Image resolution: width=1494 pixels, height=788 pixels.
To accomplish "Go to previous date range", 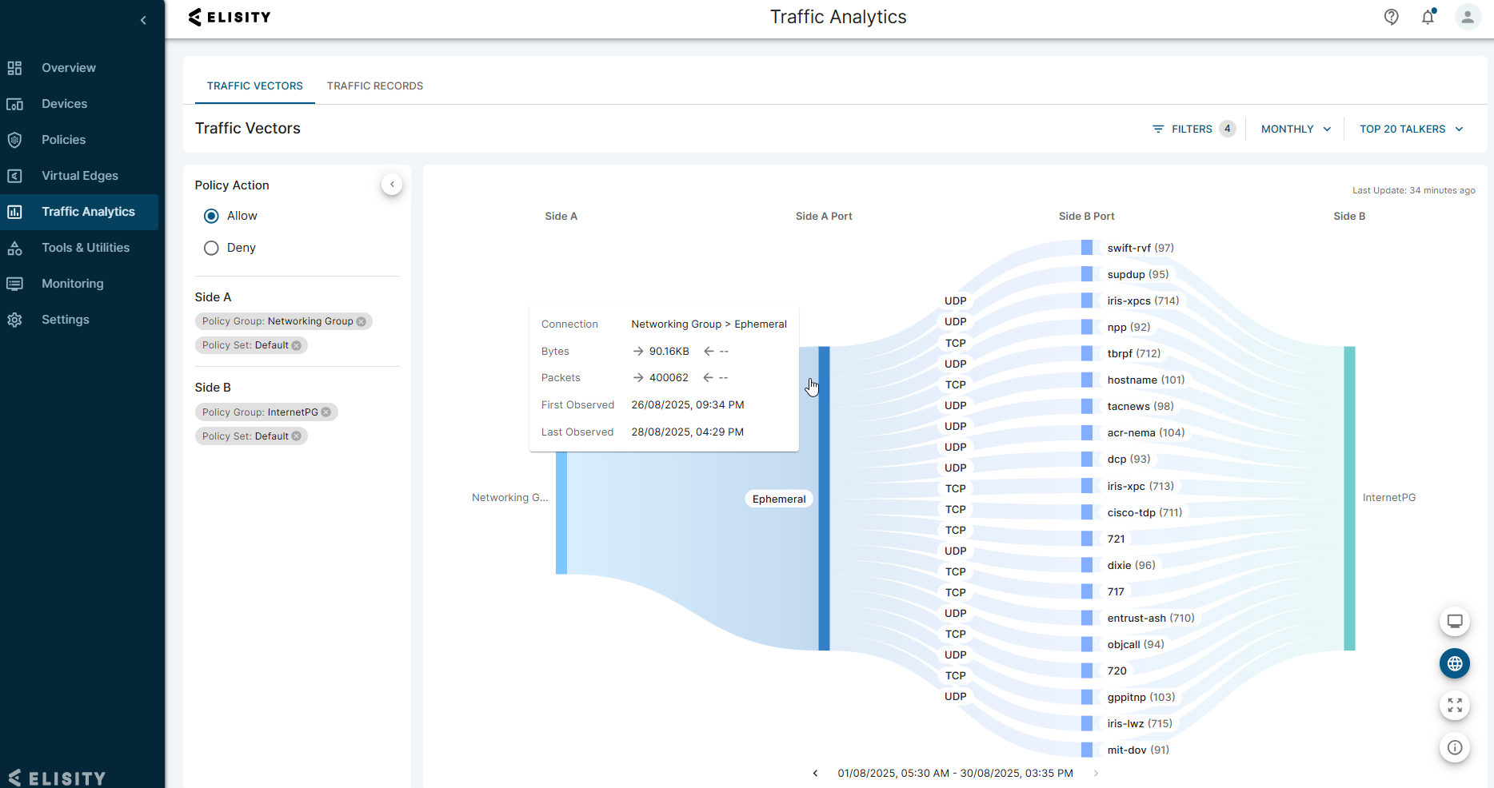I will click(x=815, y=773).
